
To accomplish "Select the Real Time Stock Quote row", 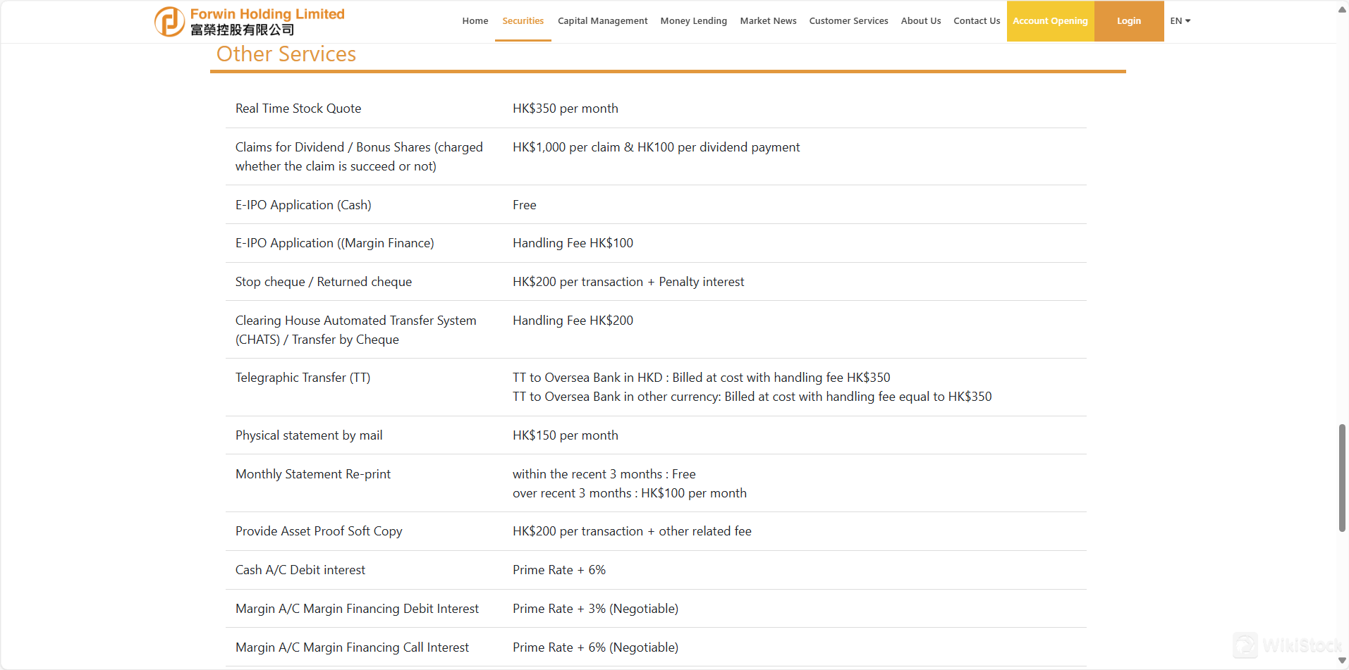I will coord(298,108).
